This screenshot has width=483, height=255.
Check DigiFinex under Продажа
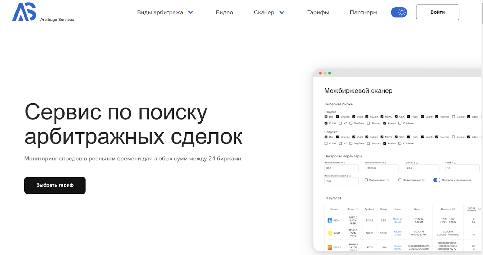(351, 143)
